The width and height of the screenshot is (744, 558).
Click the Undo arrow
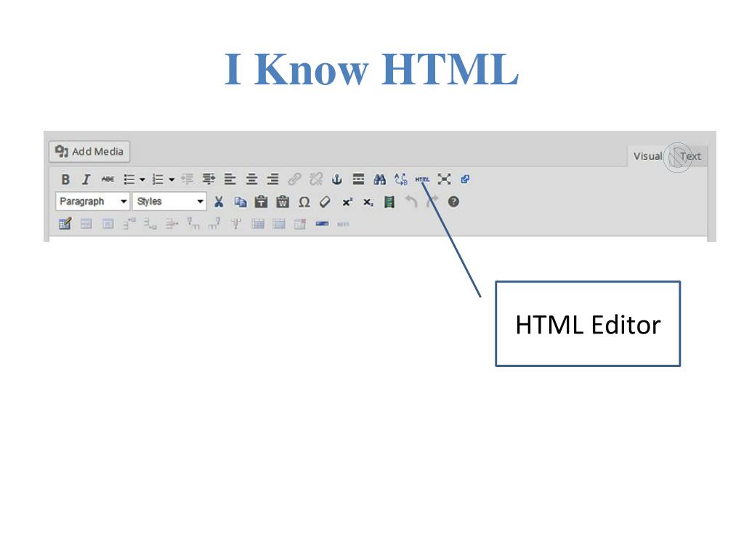pyautogui.click(x=411, y=202)
